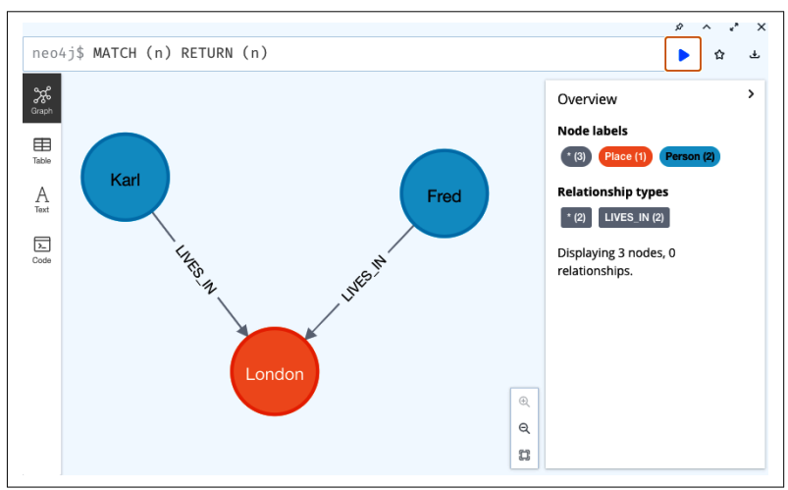
Task: Zoom out of the graph
Action: [x=524, y=428]
